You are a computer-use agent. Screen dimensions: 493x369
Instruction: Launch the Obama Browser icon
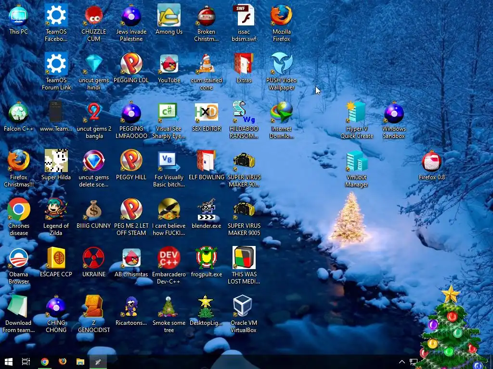(19, 258)
